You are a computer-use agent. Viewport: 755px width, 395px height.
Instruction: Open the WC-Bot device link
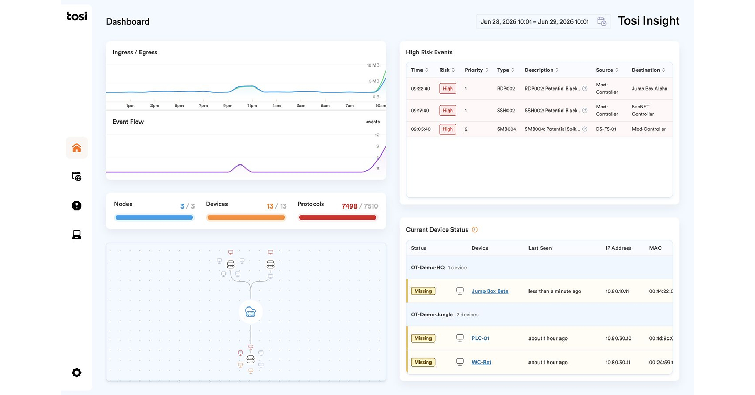click(481, 362)
